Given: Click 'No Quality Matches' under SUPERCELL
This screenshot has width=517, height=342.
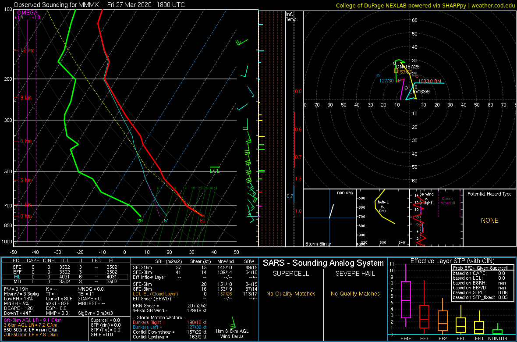Looking at the screenshot, I should [x=291, y=293].
